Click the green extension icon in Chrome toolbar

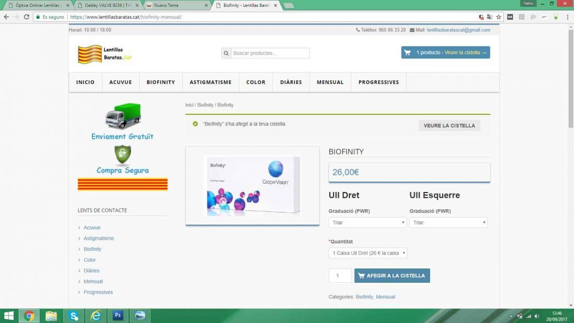pyautogui.click(x=556, y=17)
